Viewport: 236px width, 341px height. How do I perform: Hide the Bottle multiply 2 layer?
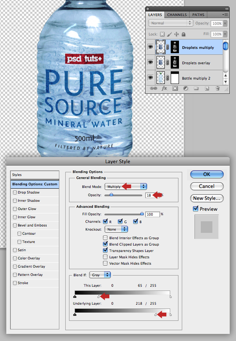[x=150, y=78]
